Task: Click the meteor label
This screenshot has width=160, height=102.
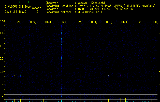Action: click(x=36, y=8)
